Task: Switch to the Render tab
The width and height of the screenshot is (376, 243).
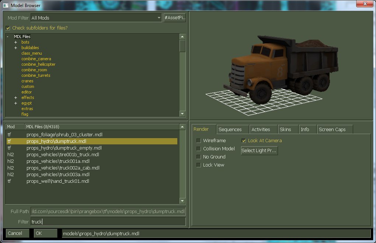Action: click(204, 129)
